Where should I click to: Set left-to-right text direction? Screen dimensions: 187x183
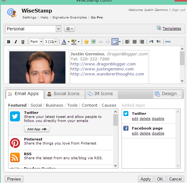(151, 42)
